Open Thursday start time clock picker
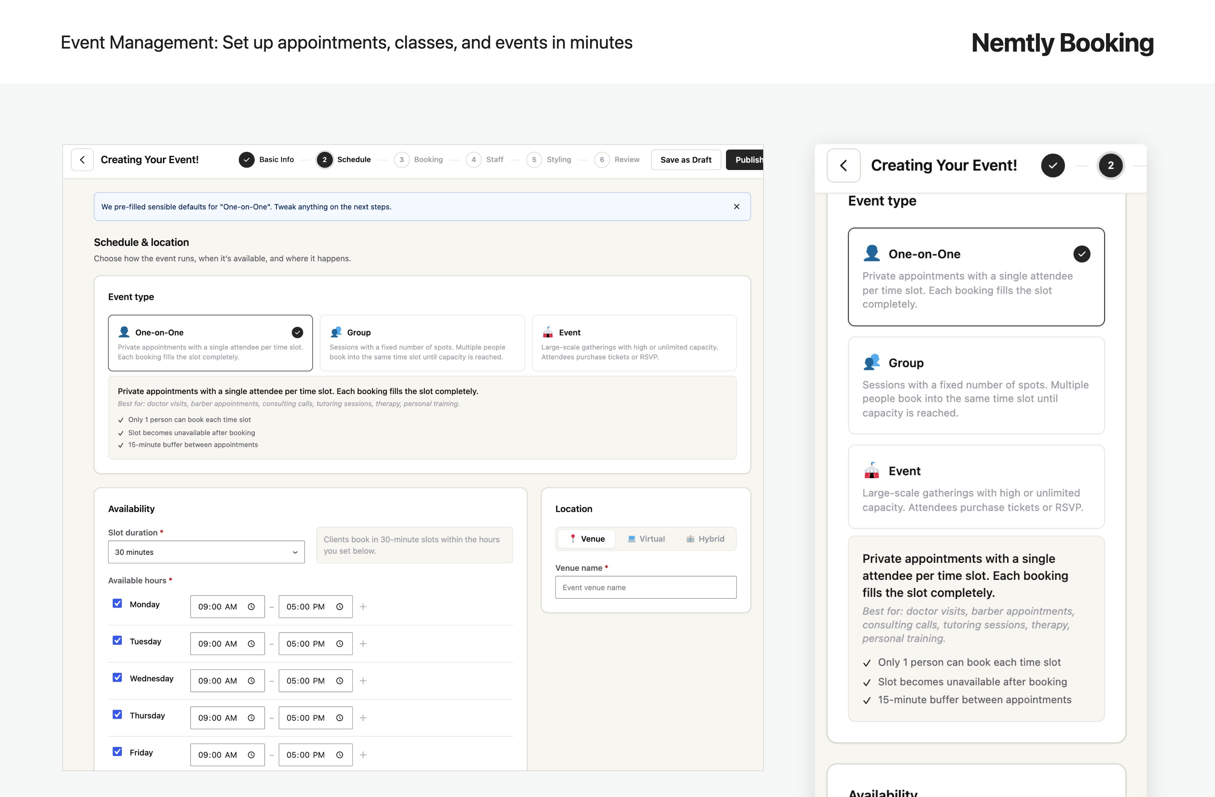The image size is (1215, 797). point(251,718)
